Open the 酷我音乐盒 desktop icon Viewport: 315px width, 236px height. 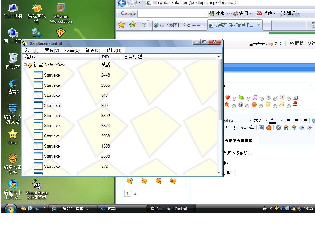coord(37,13)
